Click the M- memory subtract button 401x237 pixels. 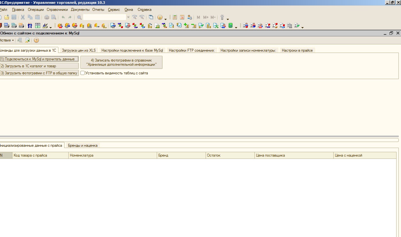(x=213, y=17)
